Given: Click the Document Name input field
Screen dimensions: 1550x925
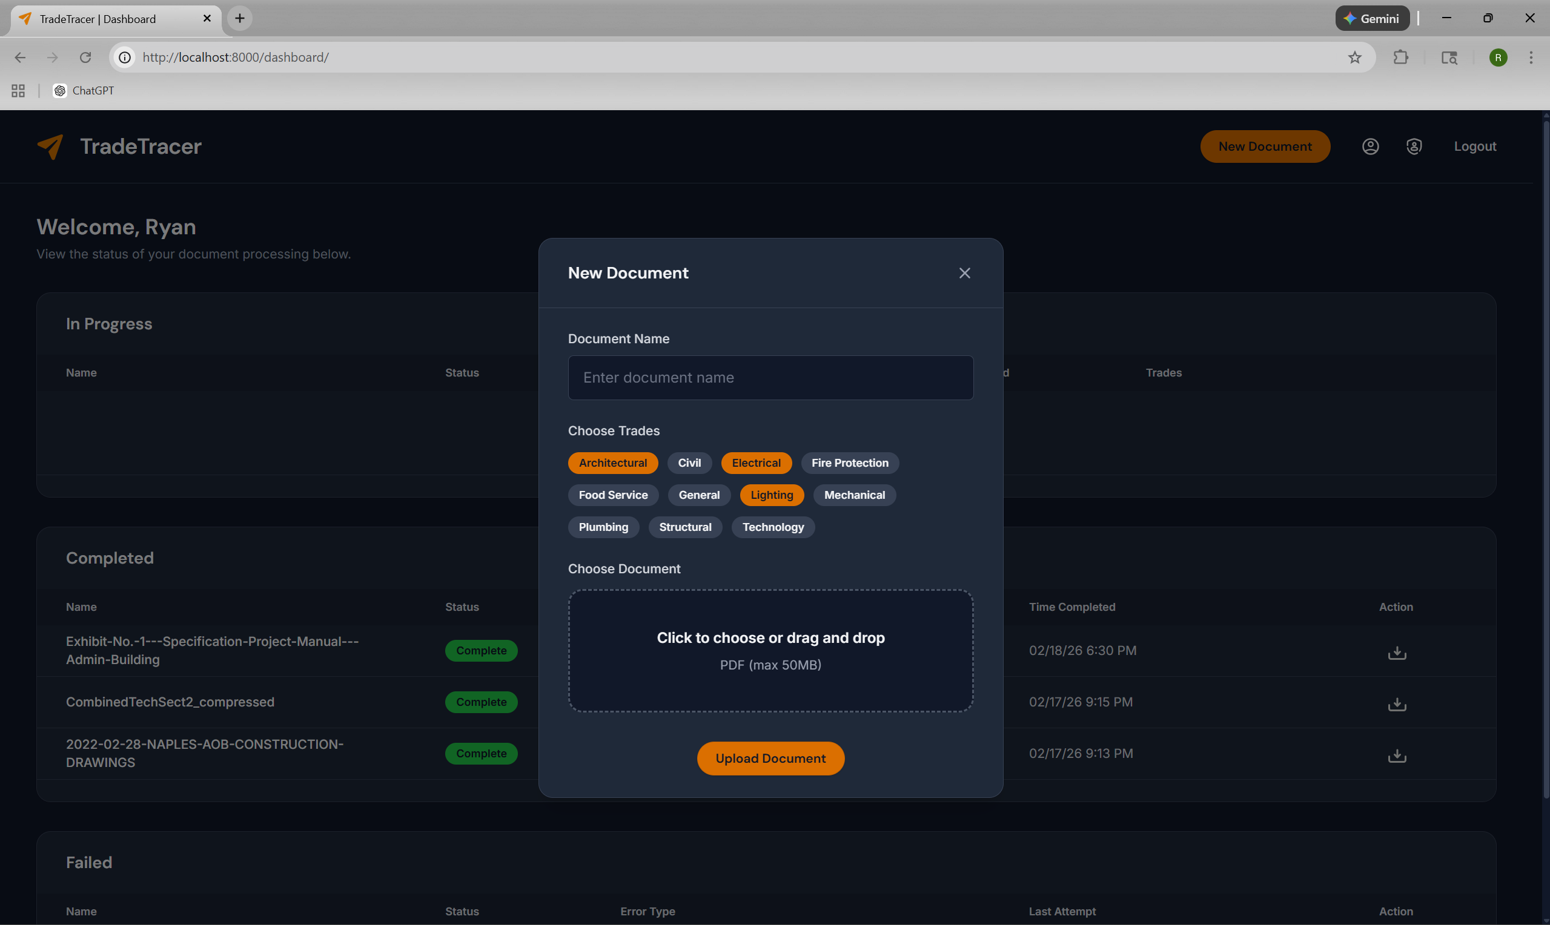Looking at the screenshot, I should coord(770,378).
